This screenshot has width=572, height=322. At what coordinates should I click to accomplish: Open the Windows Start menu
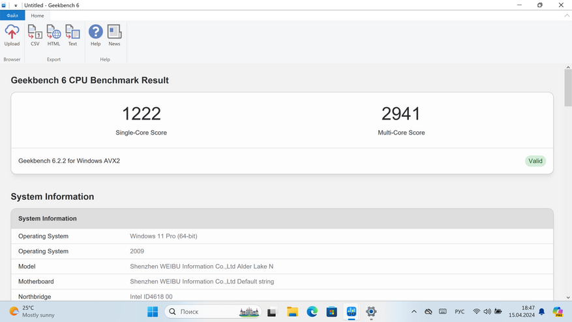click(x=153, y=312)
